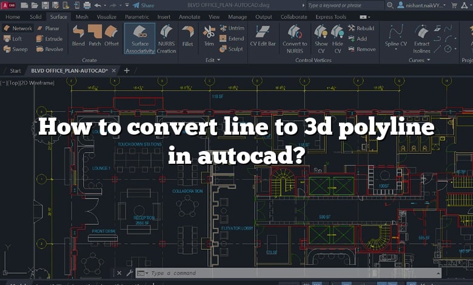Open the user account dropdown

[x=428, y=5]
